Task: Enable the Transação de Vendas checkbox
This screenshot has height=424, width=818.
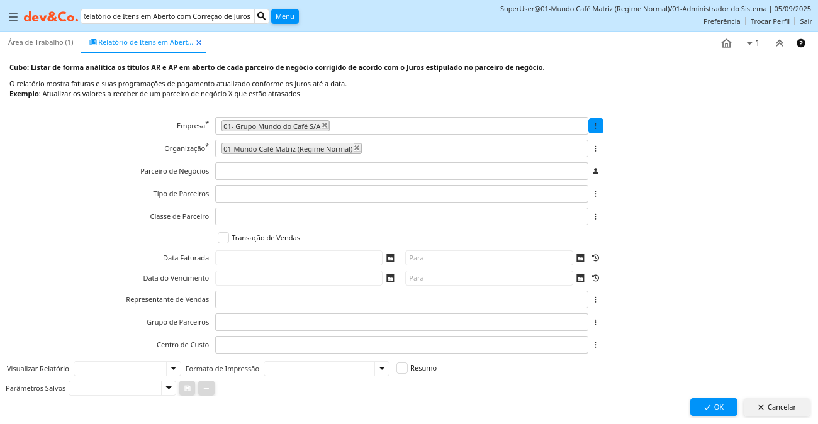Action: [223, 238]
